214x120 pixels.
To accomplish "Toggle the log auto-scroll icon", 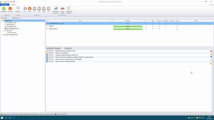I will click(211, 60).
